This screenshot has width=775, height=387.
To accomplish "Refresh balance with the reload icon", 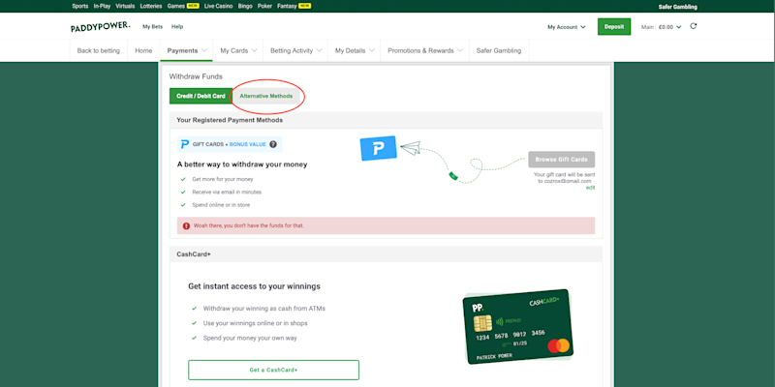I will click(693, 26).
